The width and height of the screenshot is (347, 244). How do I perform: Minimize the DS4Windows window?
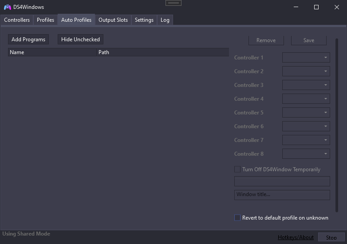point(296,7)
